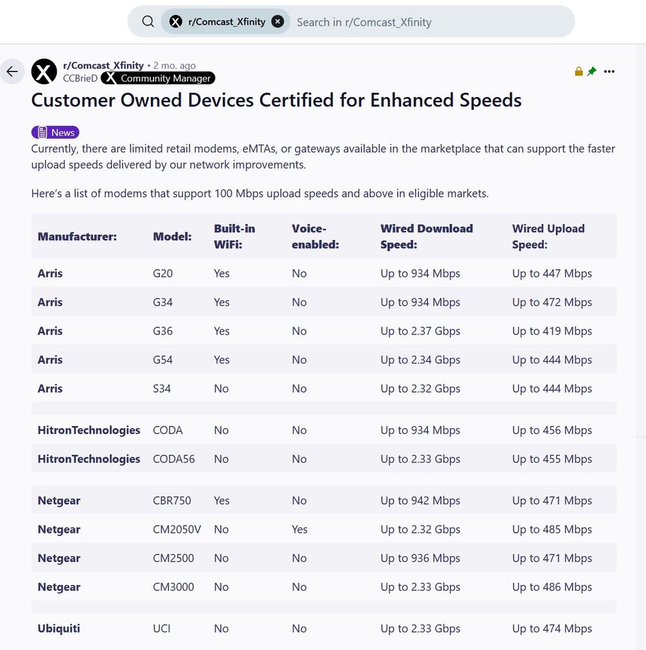Click the 2 mo. ago post timestamp
This screenshot has height=650, width=646.
pos(174,66)
